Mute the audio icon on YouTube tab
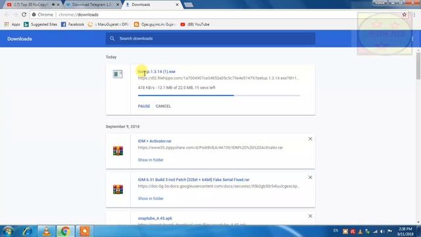The width and height of the screenshot is (421, 237). coord(53,5)
